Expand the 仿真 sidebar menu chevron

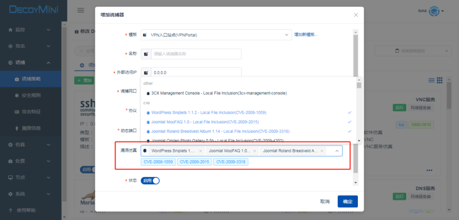click(48, 145)
